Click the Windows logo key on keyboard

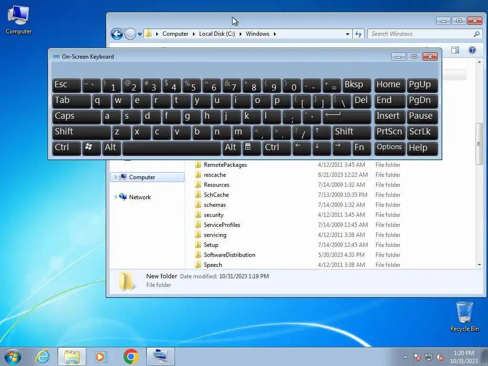click(91, 148)
